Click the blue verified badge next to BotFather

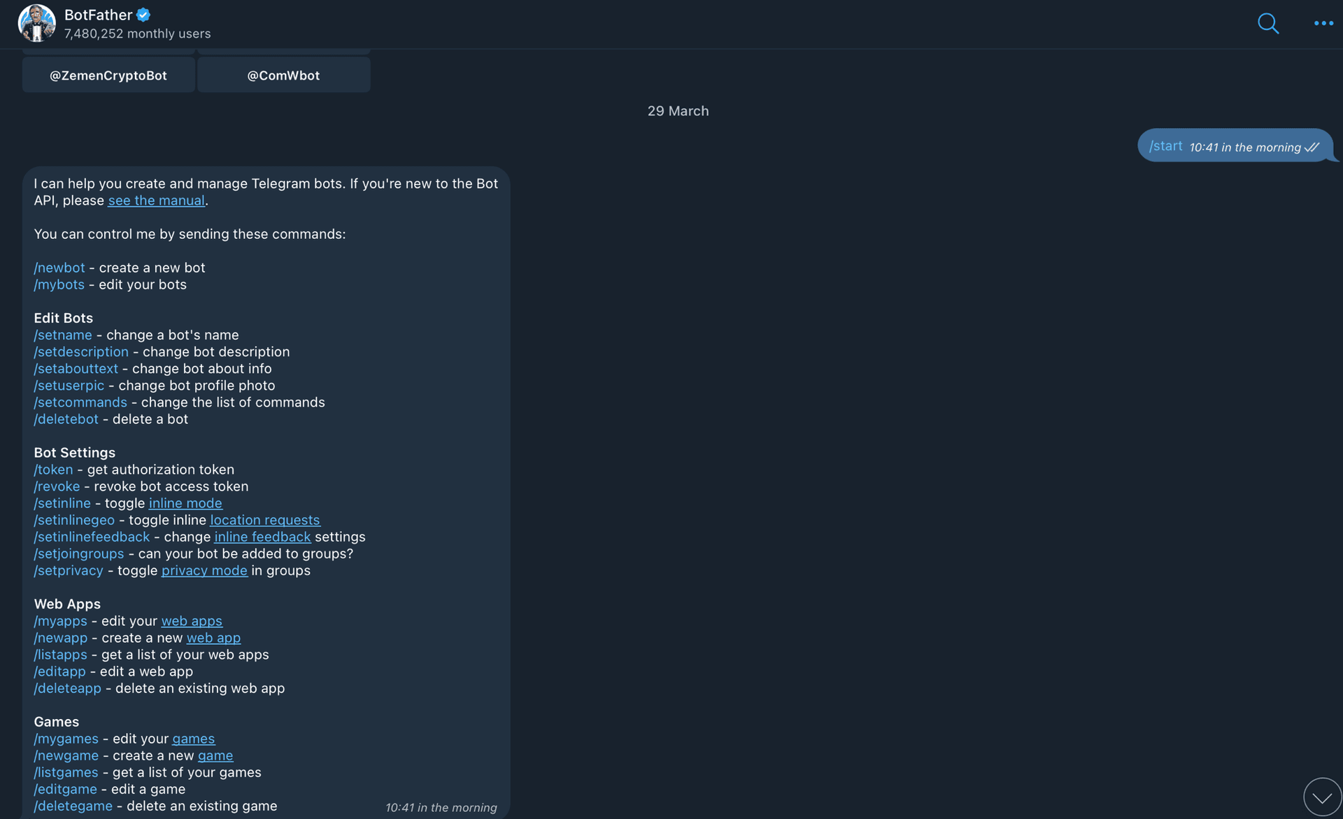pos(143,15)
